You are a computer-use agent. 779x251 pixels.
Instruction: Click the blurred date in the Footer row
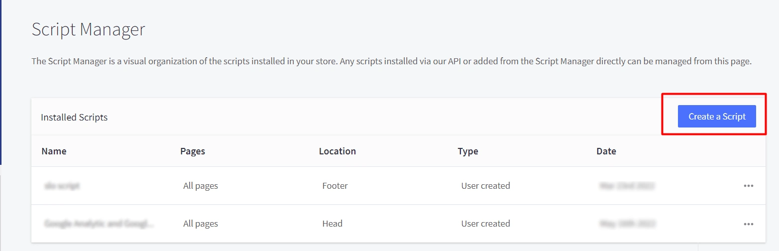(x=627, y=186)
